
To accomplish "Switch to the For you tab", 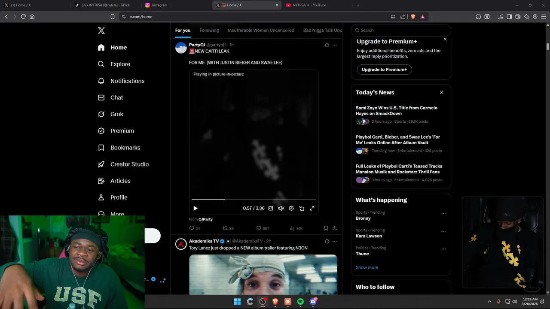I will (183, 30).
